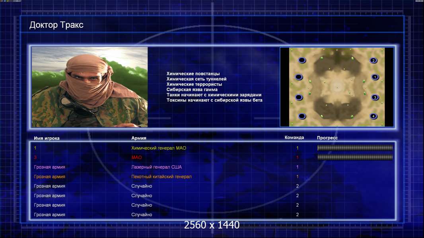Click the Химические повстанцы ability line

[x=193, y=74]
